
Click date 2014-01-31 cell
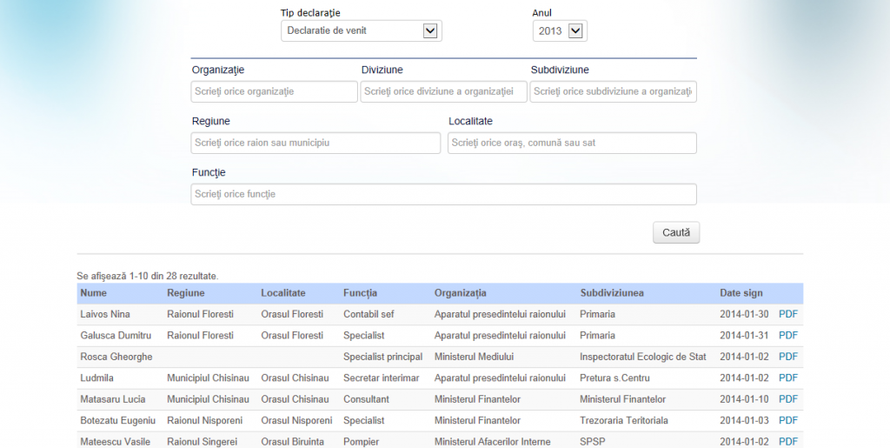click(x=744, y=336)
